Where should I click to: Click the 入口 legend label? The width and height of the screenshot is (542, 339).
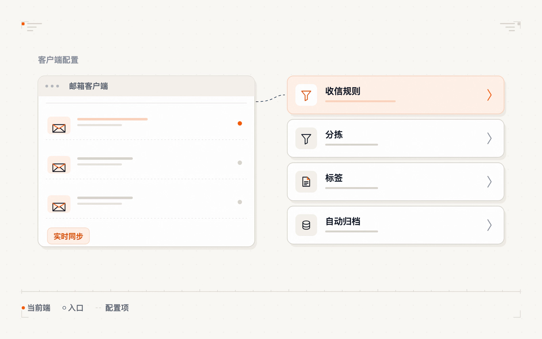coord(76,308)
